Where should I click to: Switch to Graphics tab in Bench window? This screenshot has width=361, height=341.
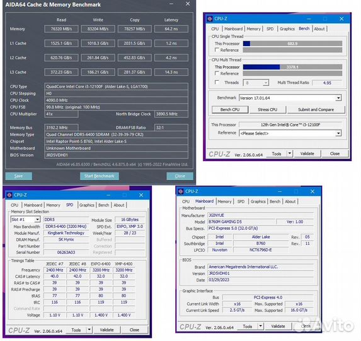(287, 29)
